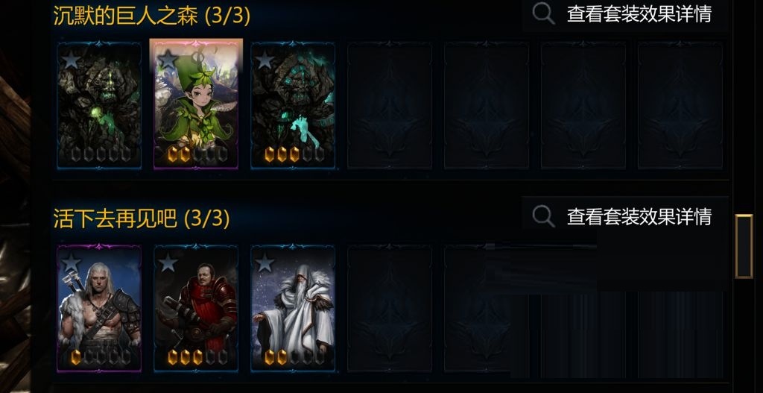The width and height of the screenshot is (763, 393).
Task: Choose the white-robed hooded elder card
Action: (x=293, y=308)
